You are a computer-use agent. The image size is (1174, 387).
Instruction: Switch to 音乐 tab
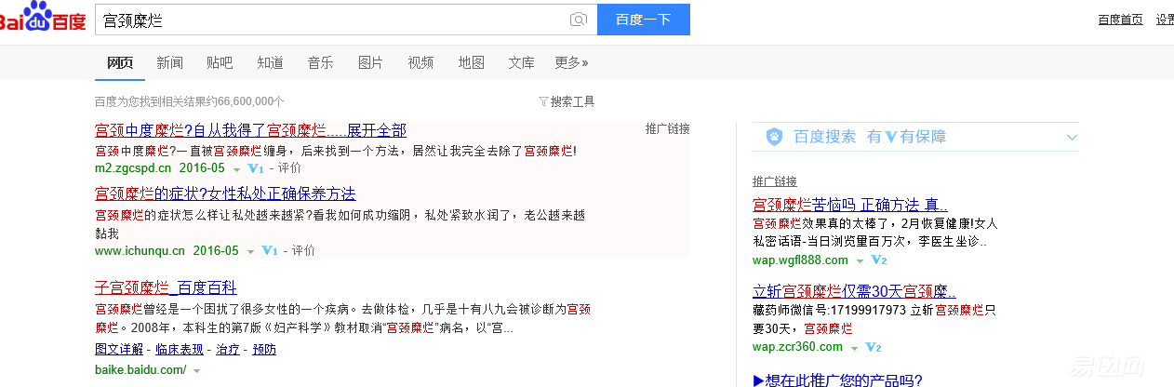320,62
